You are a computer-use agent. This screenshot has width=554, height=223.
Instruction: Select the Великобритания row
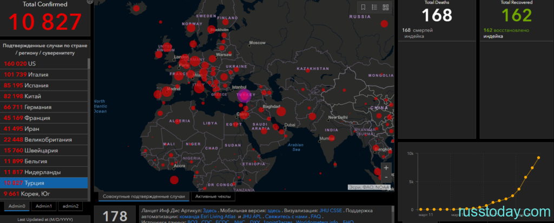click(x=44, y=140)
